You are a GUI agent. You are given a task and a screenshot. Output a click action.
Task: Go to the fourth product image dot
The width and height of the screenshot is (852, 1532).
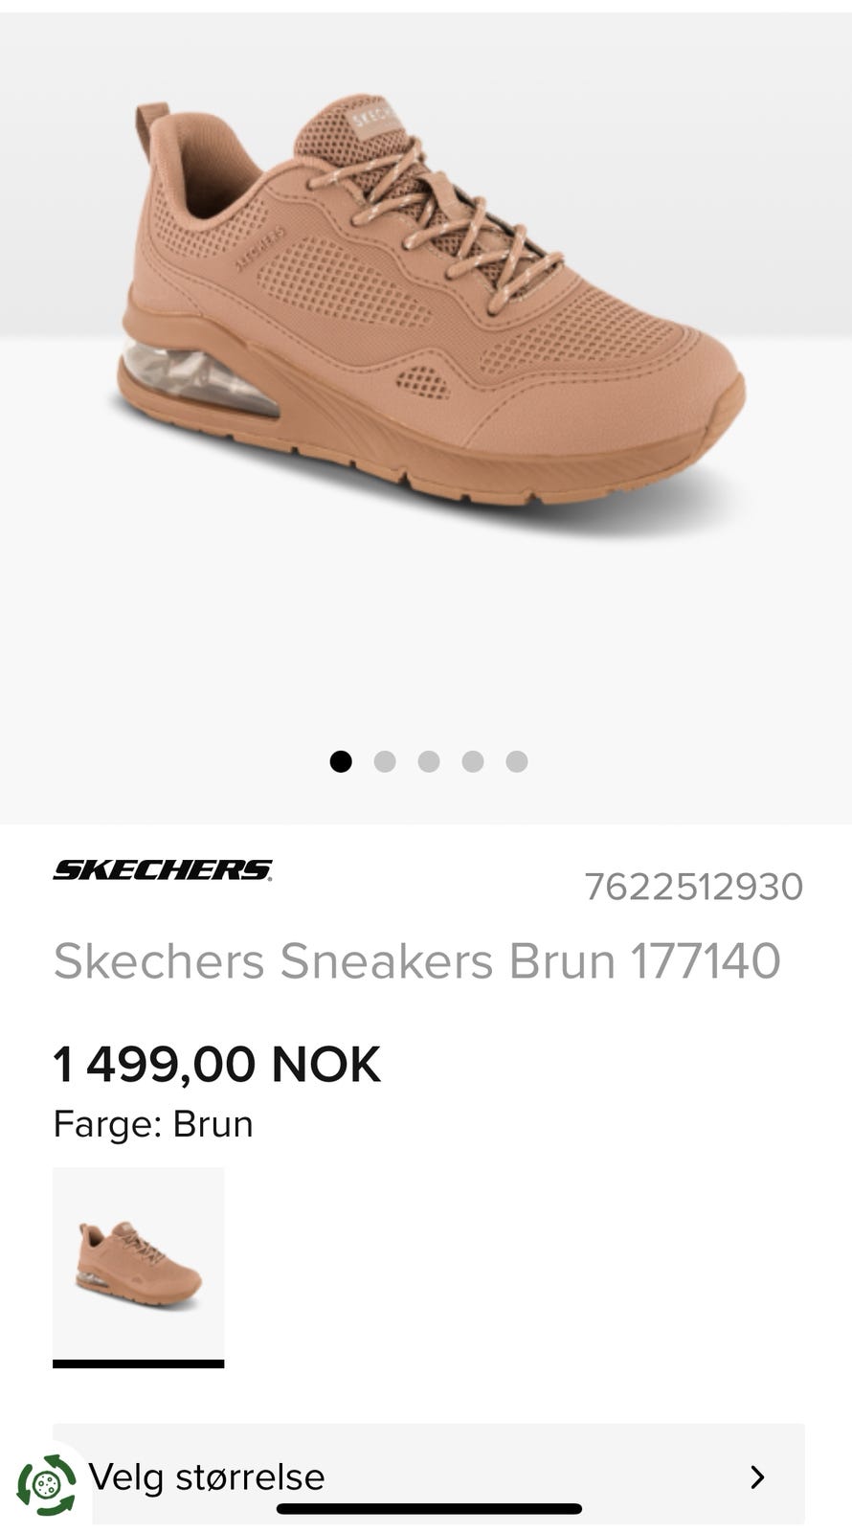point(473,761)
